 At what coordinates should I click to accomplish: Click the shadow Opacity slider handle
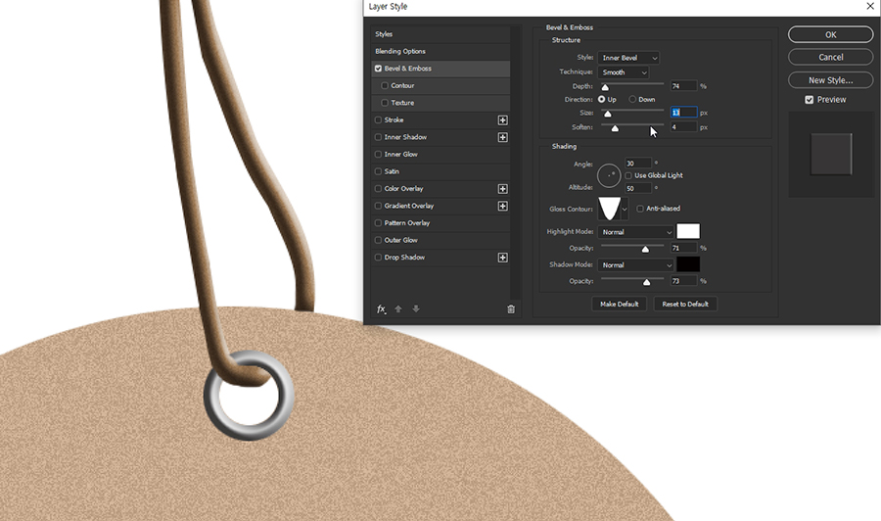[647, 283]
